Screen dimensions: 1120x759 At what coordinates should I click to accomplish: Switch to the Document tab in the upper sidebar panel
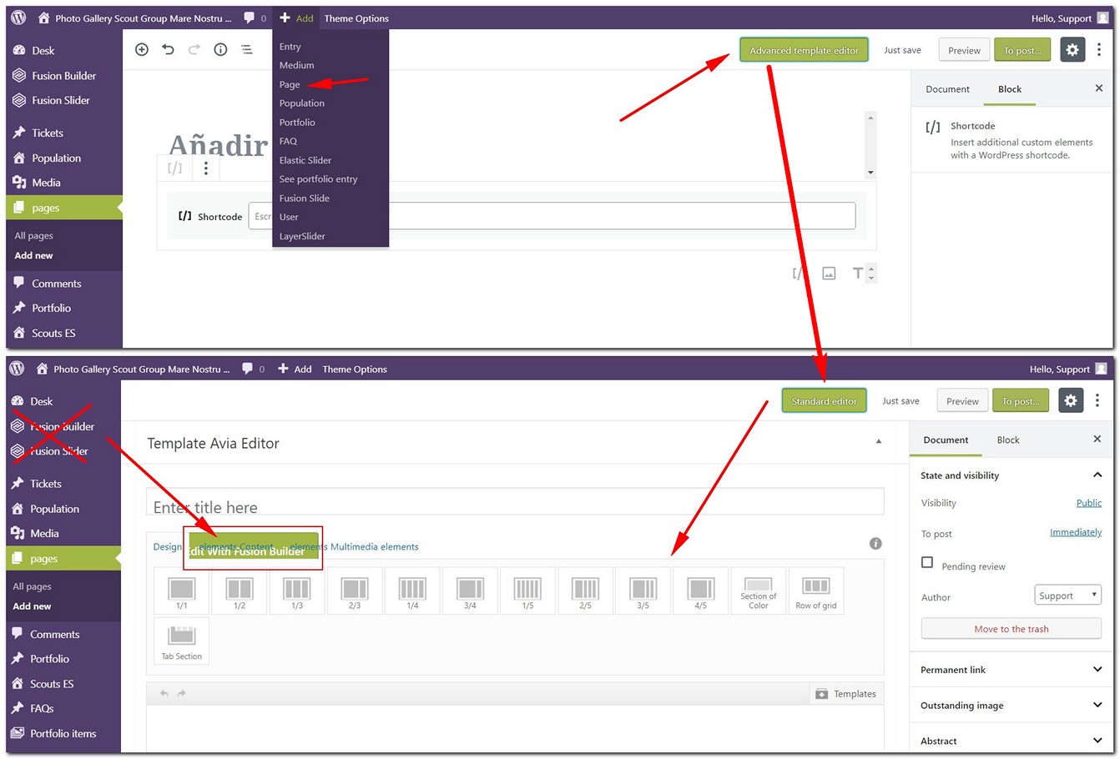(947, 89)
